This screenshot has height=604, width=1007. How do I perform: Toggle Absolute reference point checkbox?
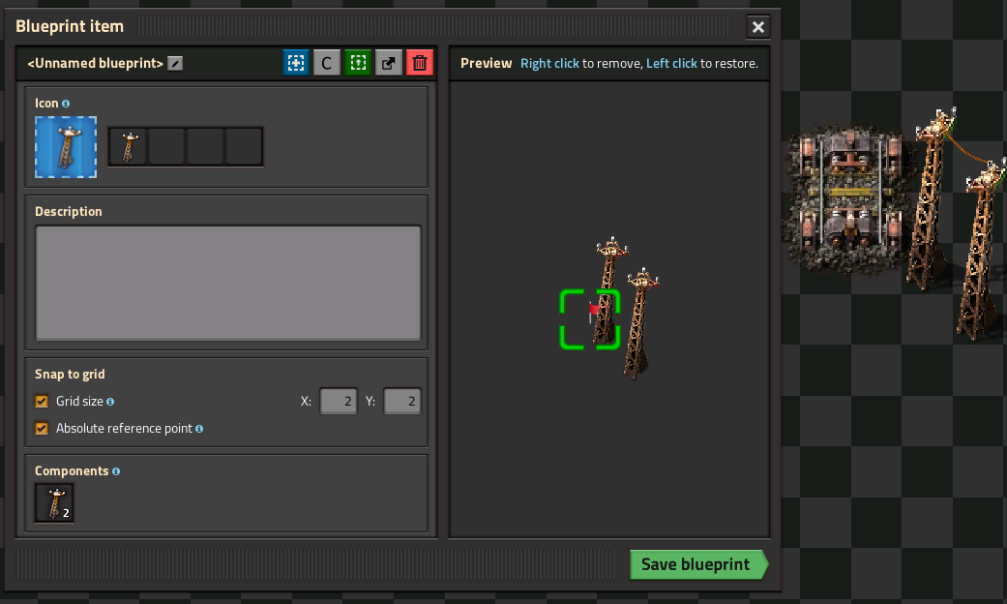point(42,429)
